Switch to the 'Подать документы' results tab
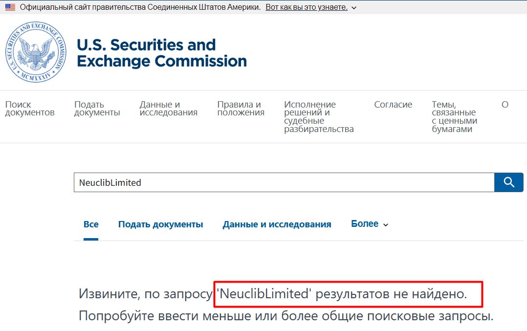527x331 pixels. (x=161, y=224)
